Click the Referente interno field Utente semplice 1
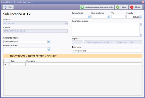Image resolution: width=145 pixels, height=98 pixels. pos(25,42)
